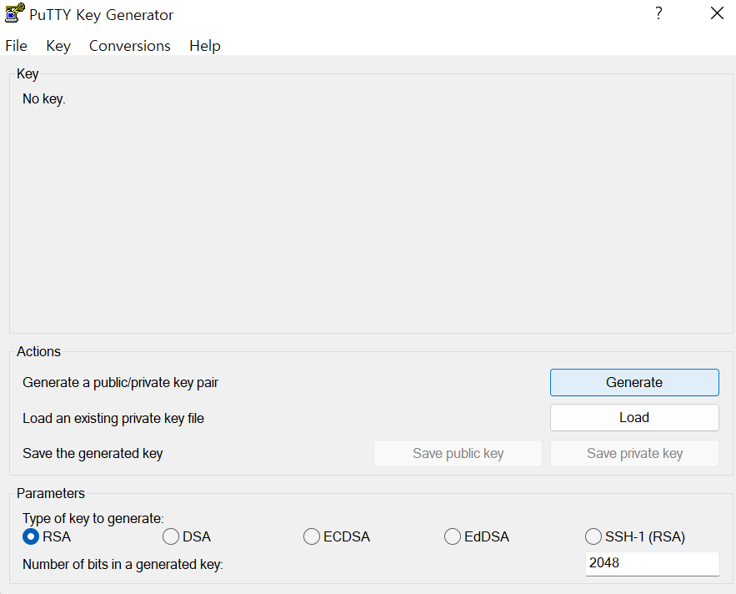The height and width of the screenshot is (594, 736).
Task: Click the Save private key button
Action: [x=634, y=454]
